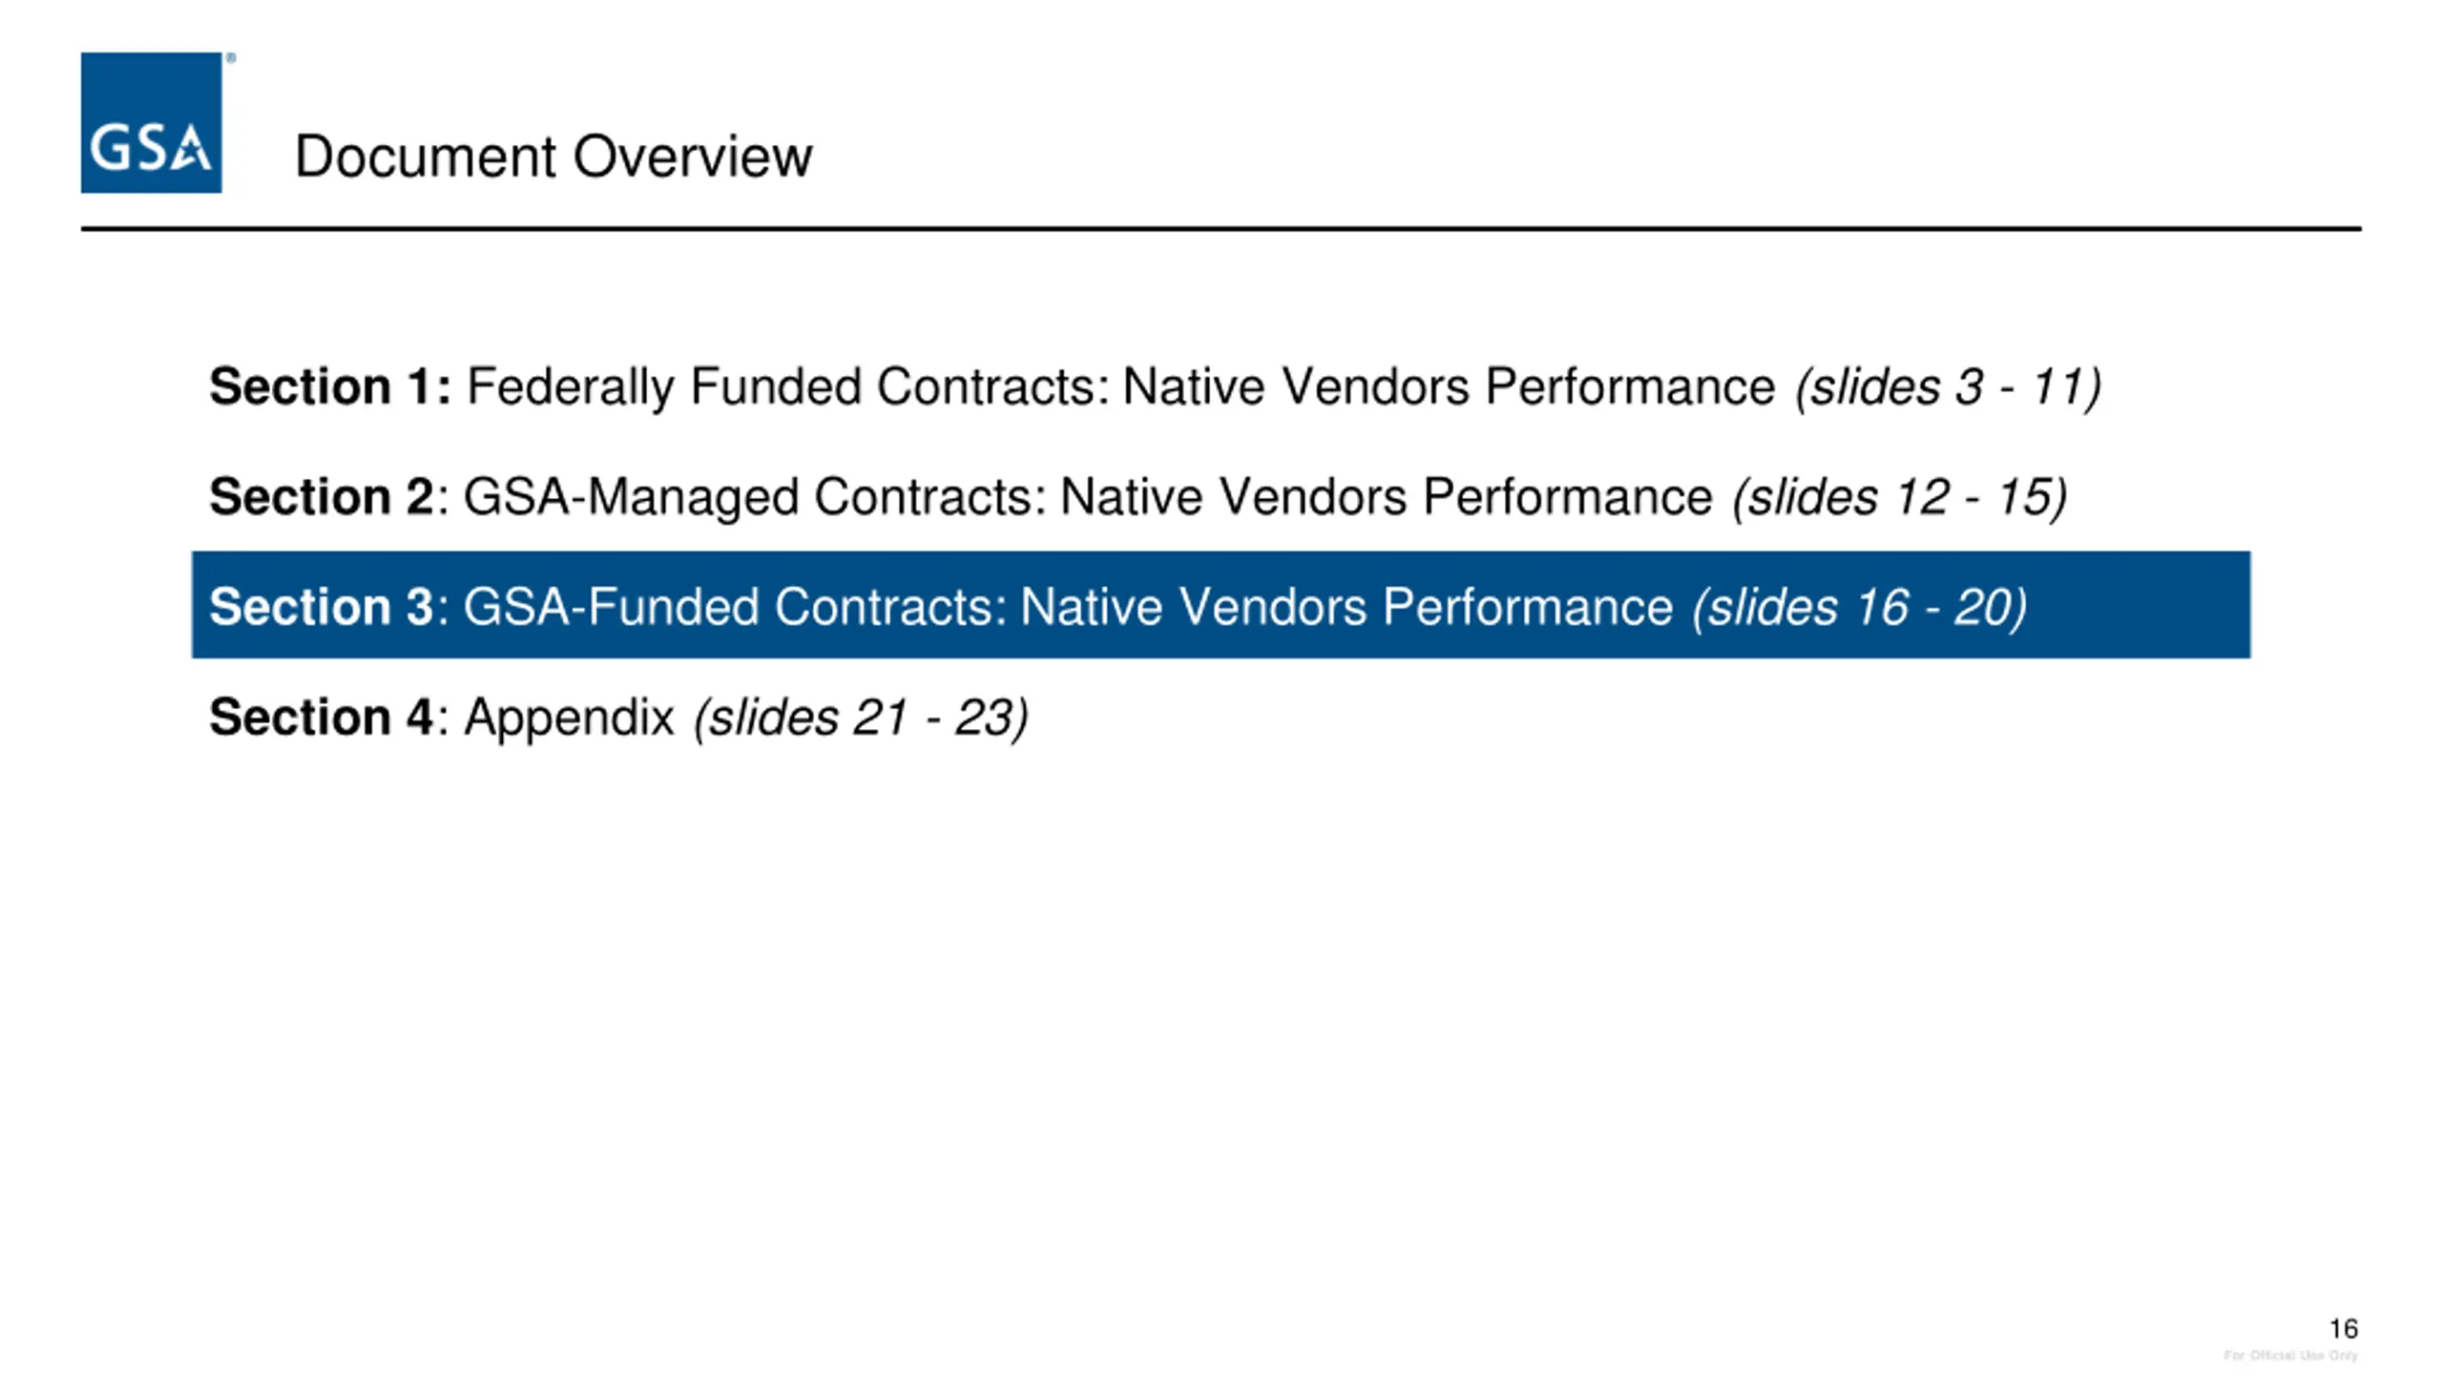This screenshot has width=2443, height=1374.
Task: Click the slides 16 - 20 reference
Action: click(x=1860, y=607)
